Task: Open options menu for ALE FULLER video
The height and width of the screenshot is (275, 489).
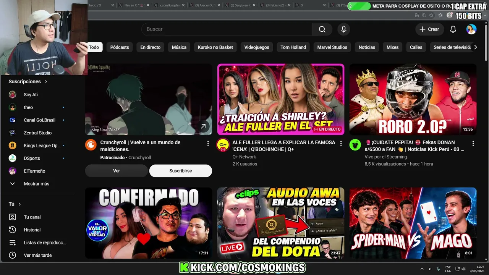Action: click(341, 143)
